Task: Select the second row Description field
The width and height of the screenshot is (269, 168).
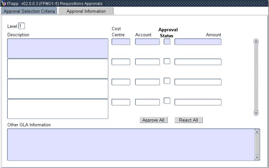Action: coord(58,69)
